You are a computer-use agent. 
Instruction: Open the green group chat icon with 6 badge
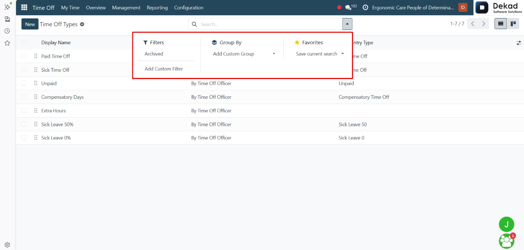(507, 241)
